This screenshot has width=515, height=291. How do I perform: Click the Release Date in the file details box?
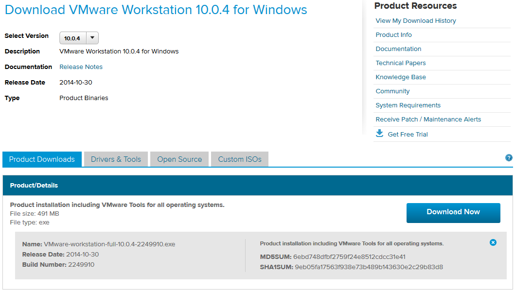pos(60,254)
